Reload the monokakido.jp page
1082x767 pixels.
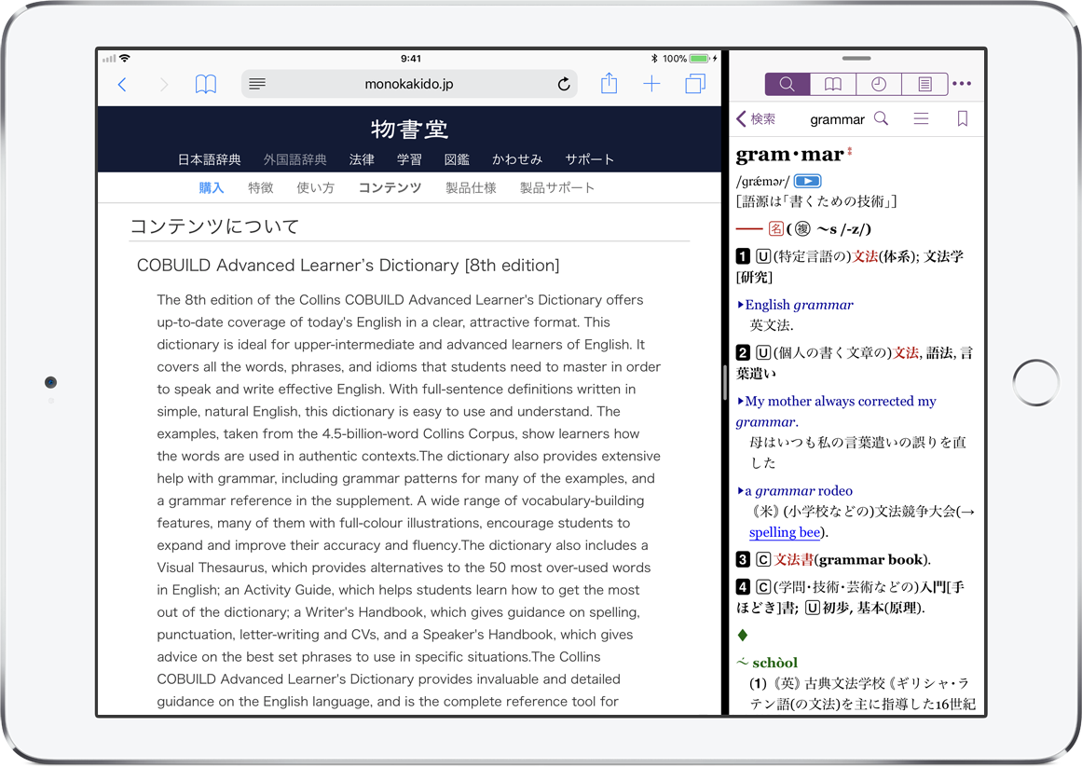tap(564, 85)
